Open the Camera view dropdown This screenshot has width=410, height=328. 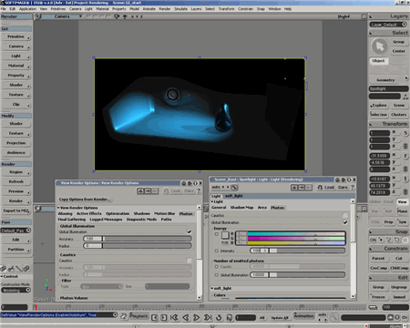click(x=63, y=16)
